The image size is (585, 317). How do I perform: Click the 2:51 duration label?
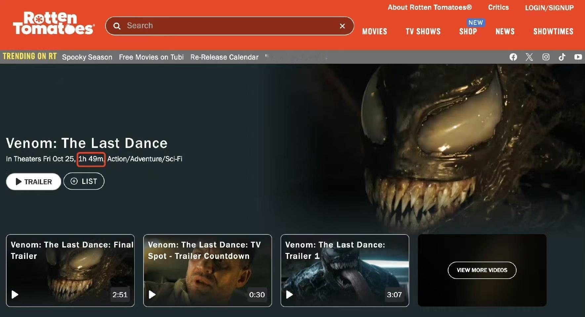tap(120, 295)
